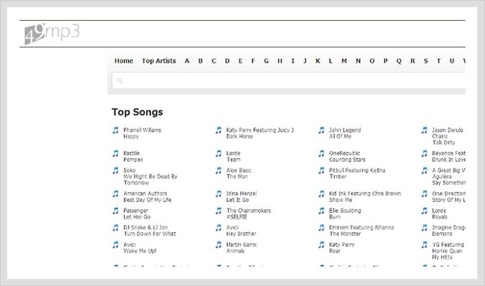Open Bastille Pompeii song link

tap(133, 156)
